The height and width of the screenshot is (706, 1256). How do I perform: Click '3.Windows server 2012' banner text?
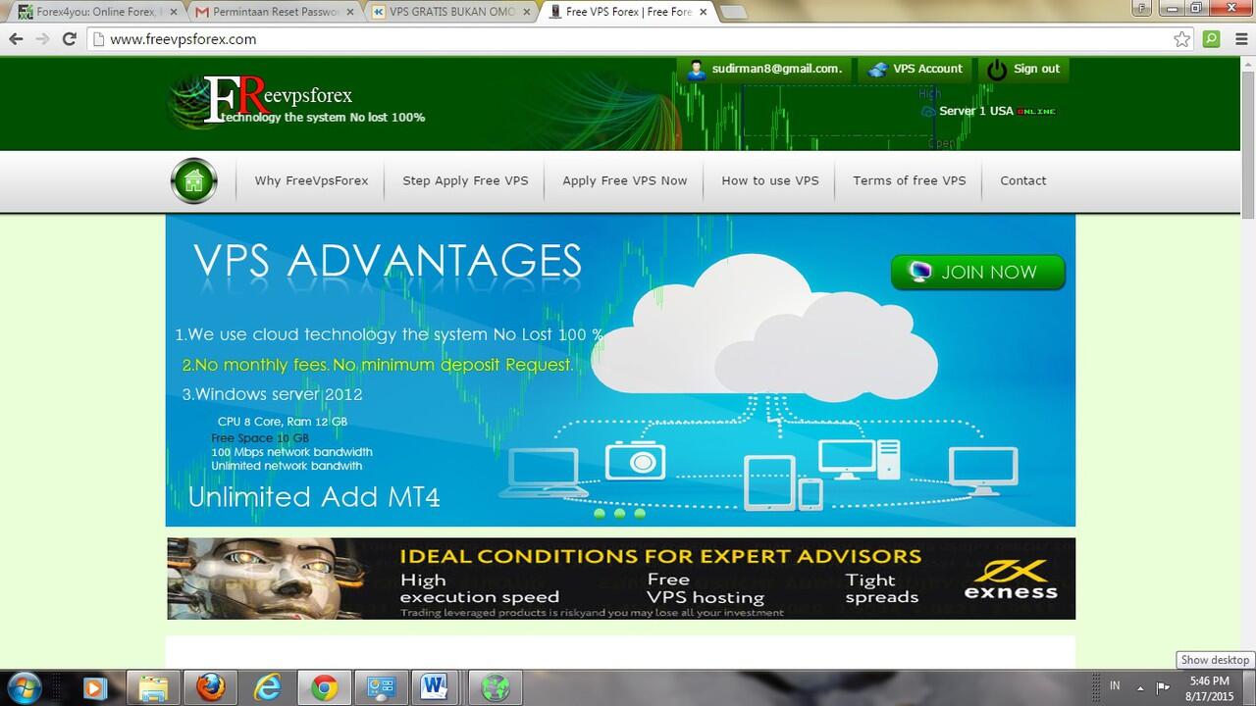coord(272,394)
